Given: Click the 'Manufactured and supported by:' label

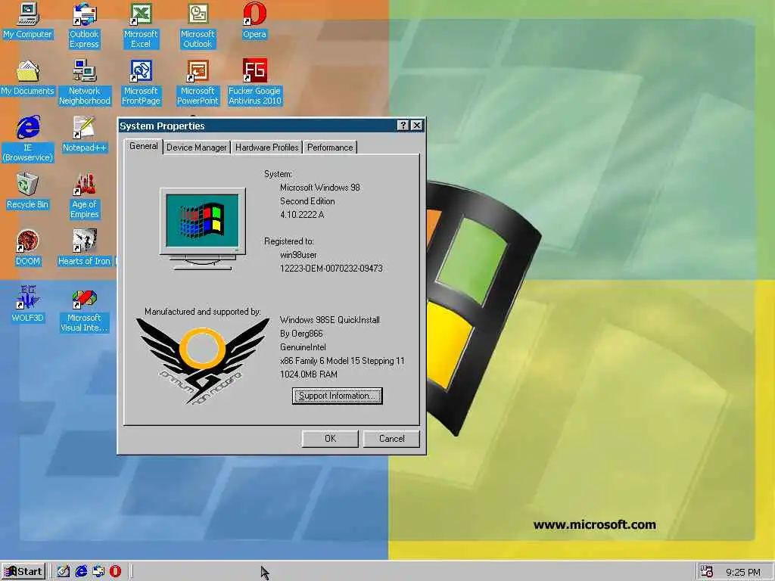Looking at the screenshot, I should [x=203, y=311].
